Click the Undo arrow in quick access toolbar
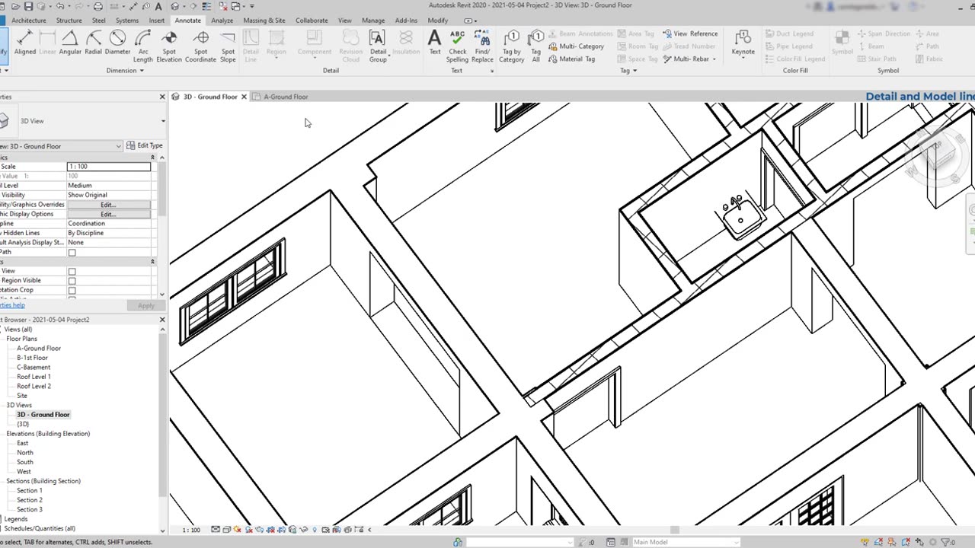The image size is (975, 548). (x=60, y=6)
